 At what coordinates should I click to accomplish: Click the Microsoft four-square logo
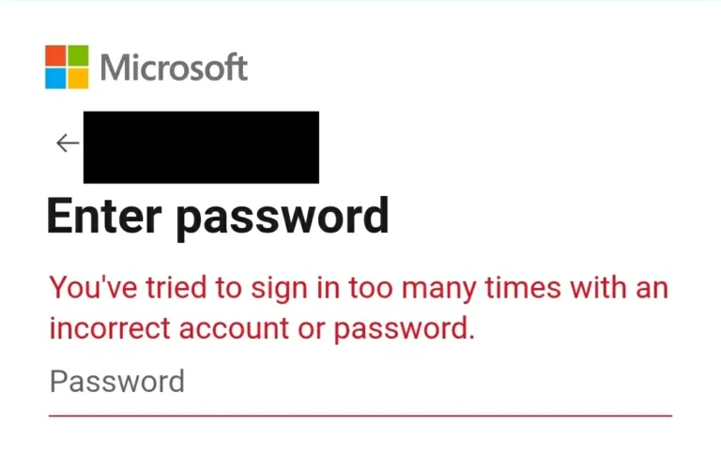[x=67, y=68]
